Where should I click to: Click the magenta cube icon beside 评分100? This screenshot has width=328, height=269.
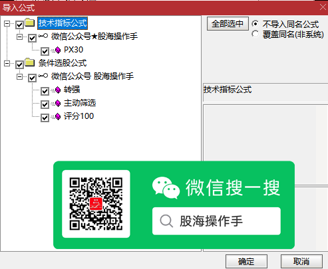pyautogui.click(x=58, y=116)
